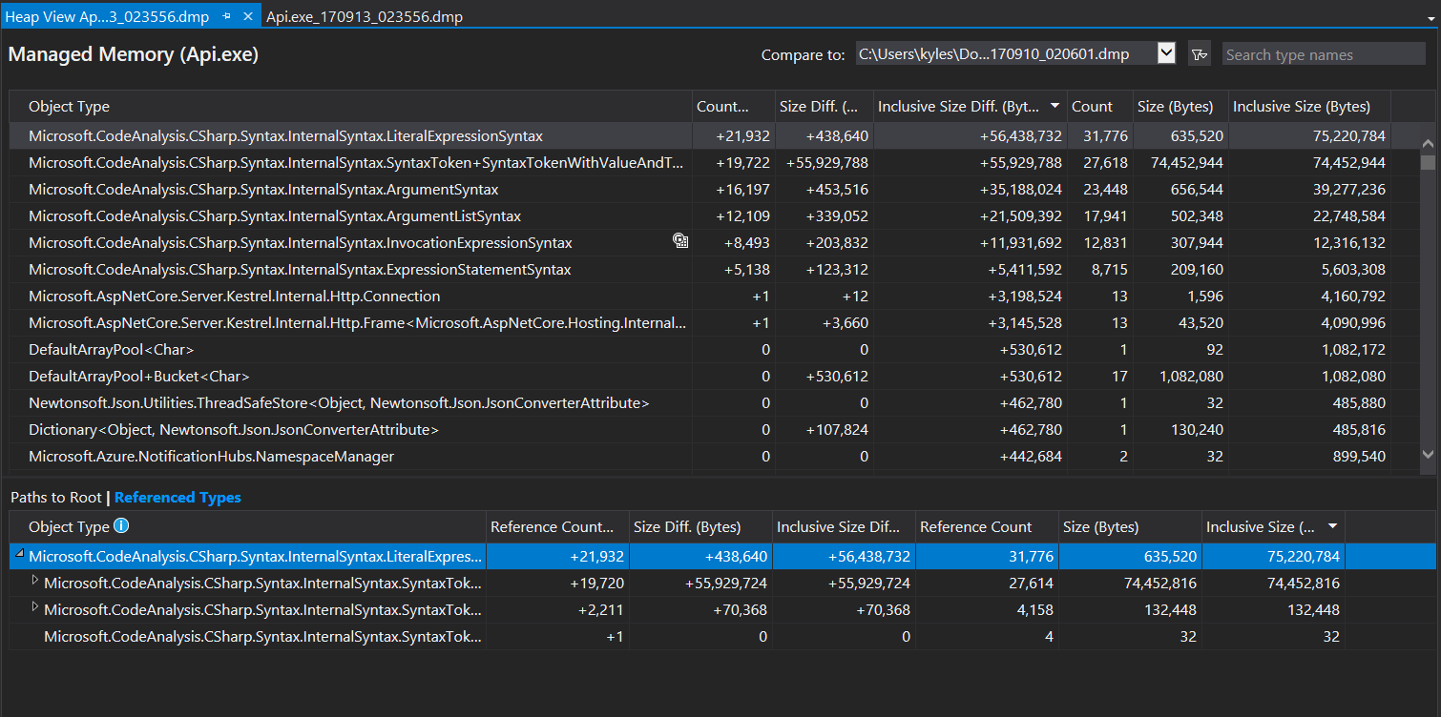Select the DefaultArrayPool<Char> row

click(x=700, y=349)
